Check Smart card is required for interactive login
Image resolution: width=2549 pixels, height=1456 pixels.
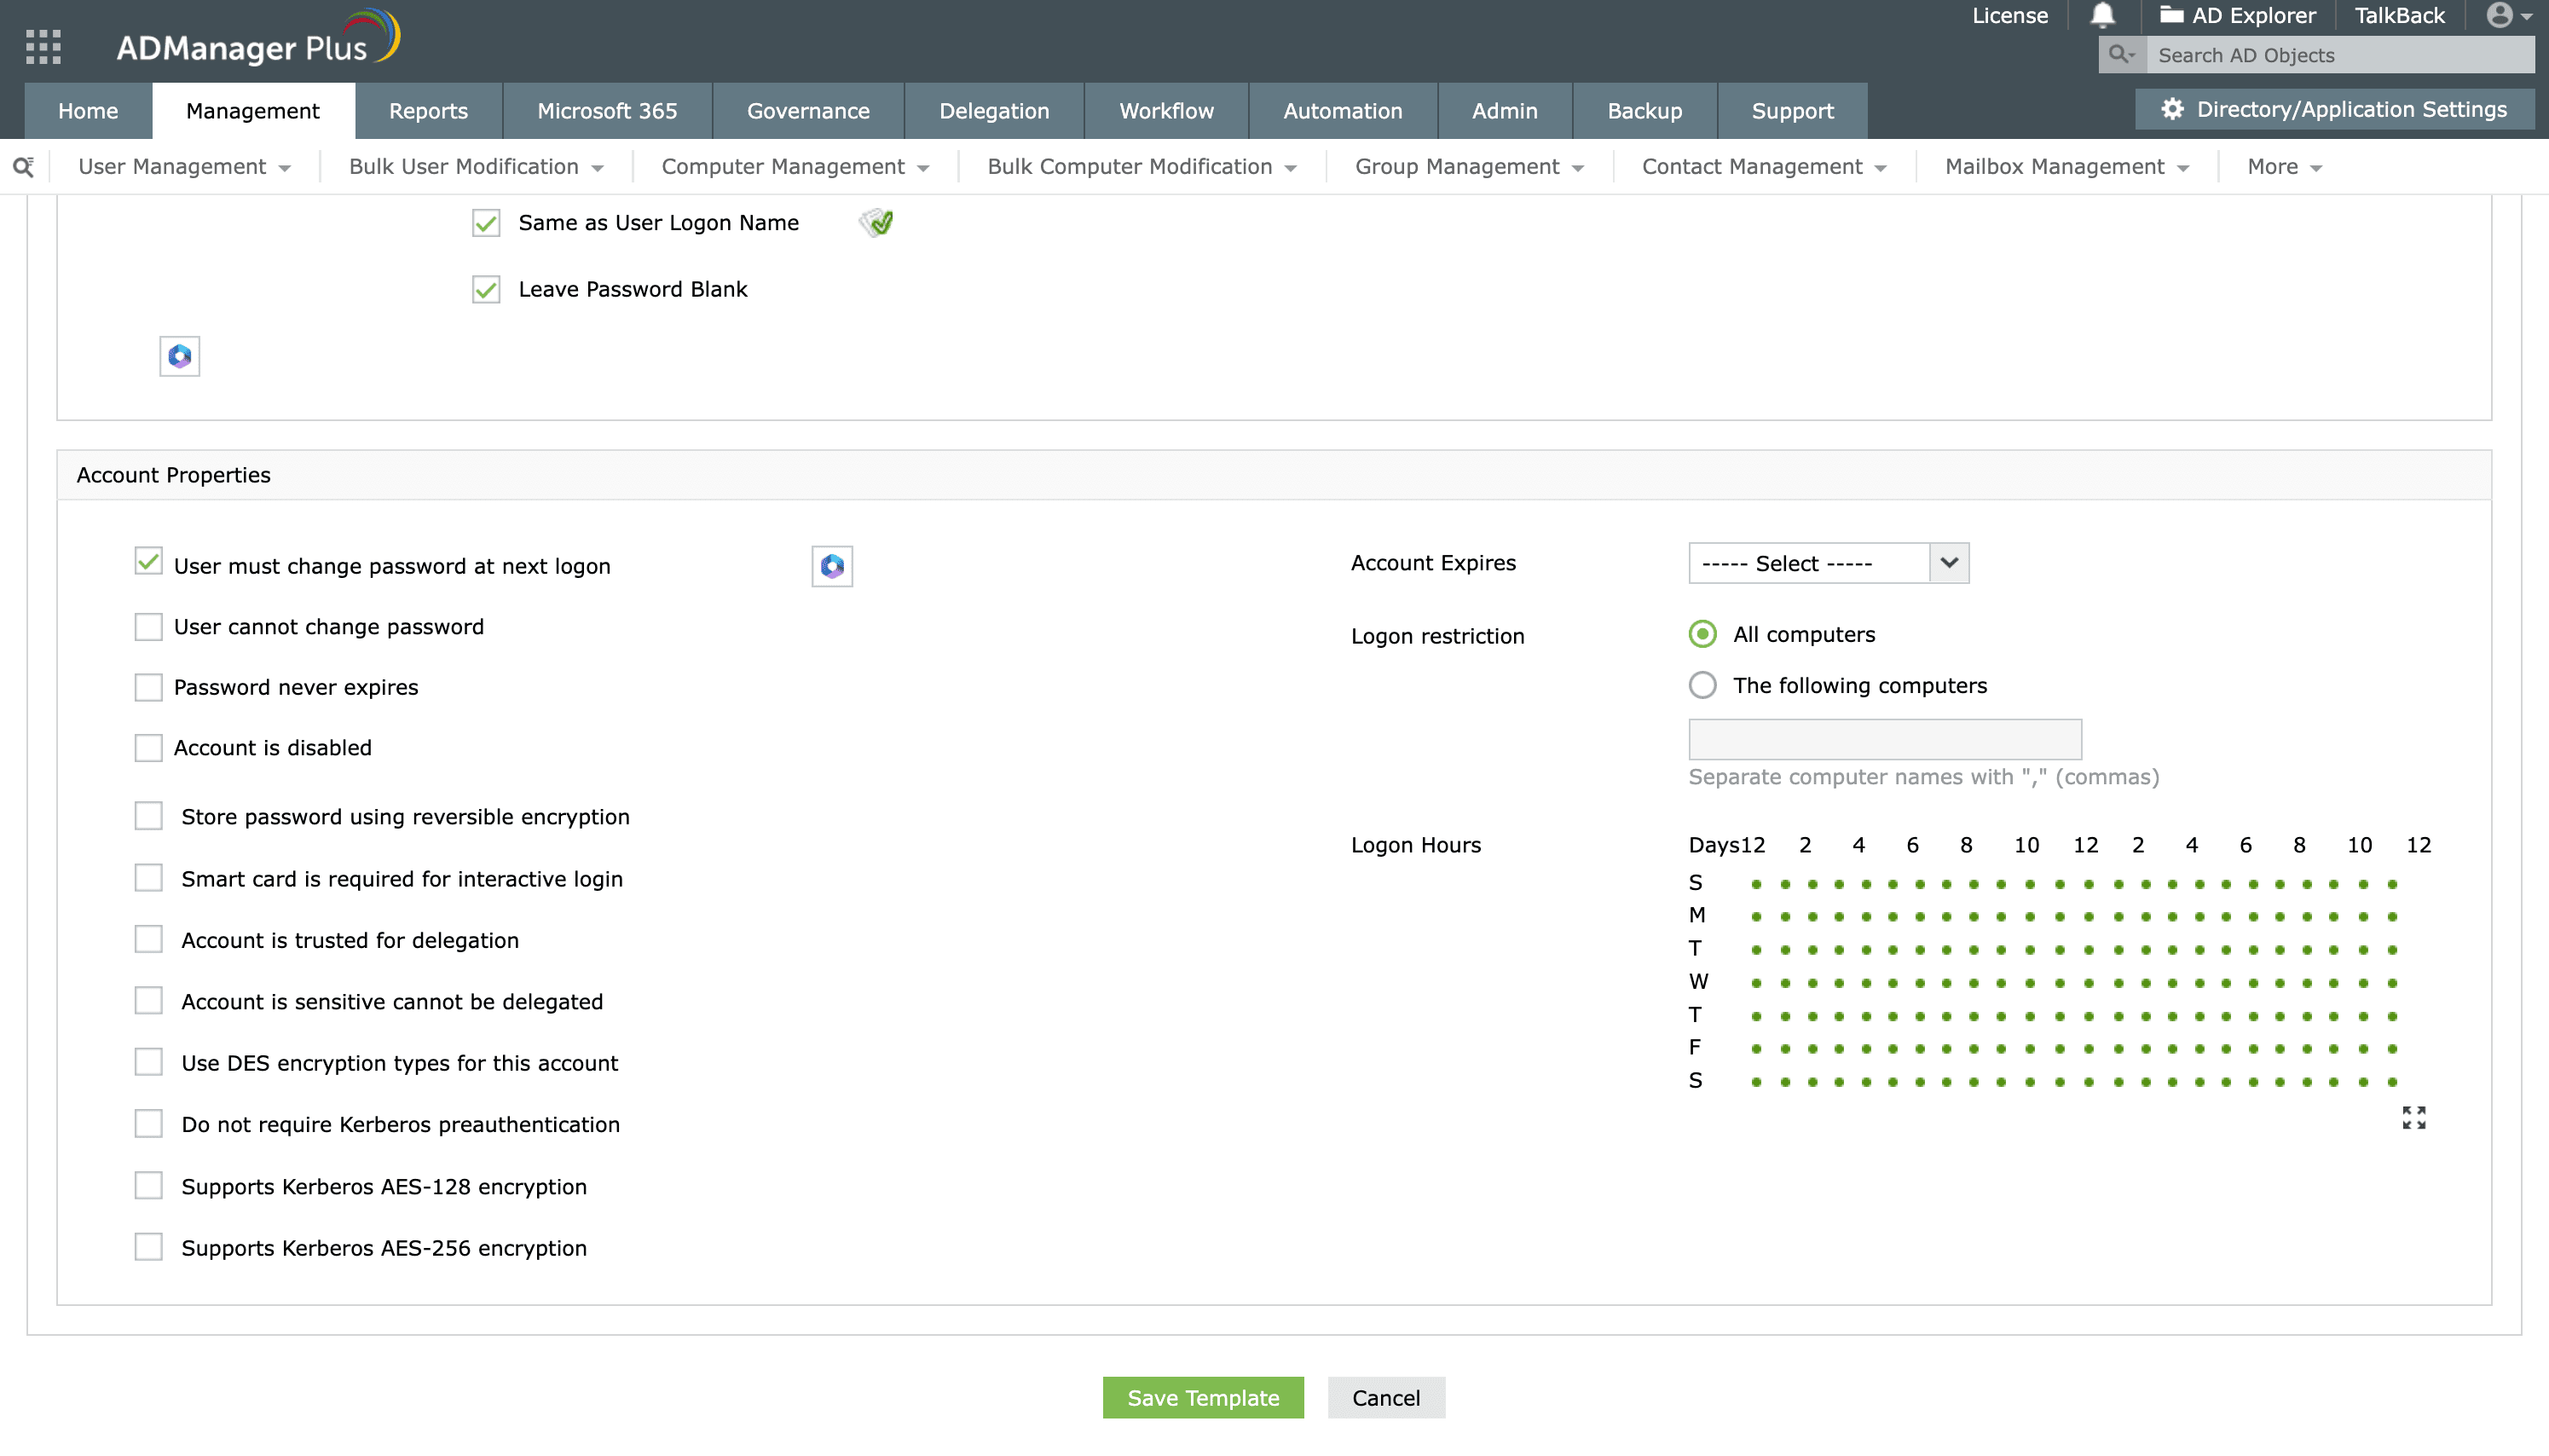point(148,878)
